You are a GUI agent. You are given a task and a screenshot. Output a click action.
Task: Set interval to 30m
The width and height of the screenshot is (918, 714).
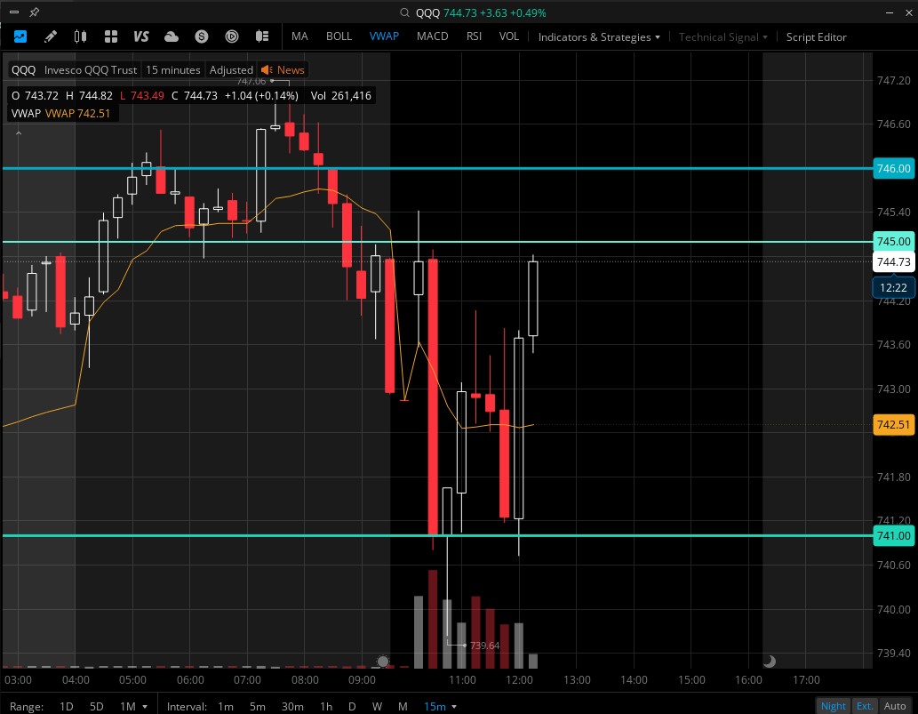pos(292,706)
